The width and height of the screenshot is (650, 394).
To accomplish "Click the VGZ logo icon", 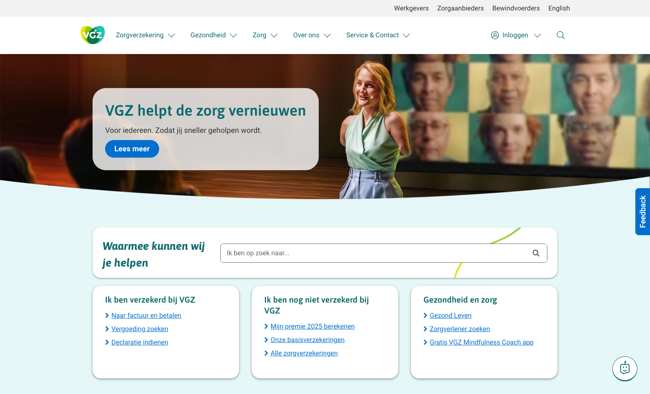I will 93,35.
